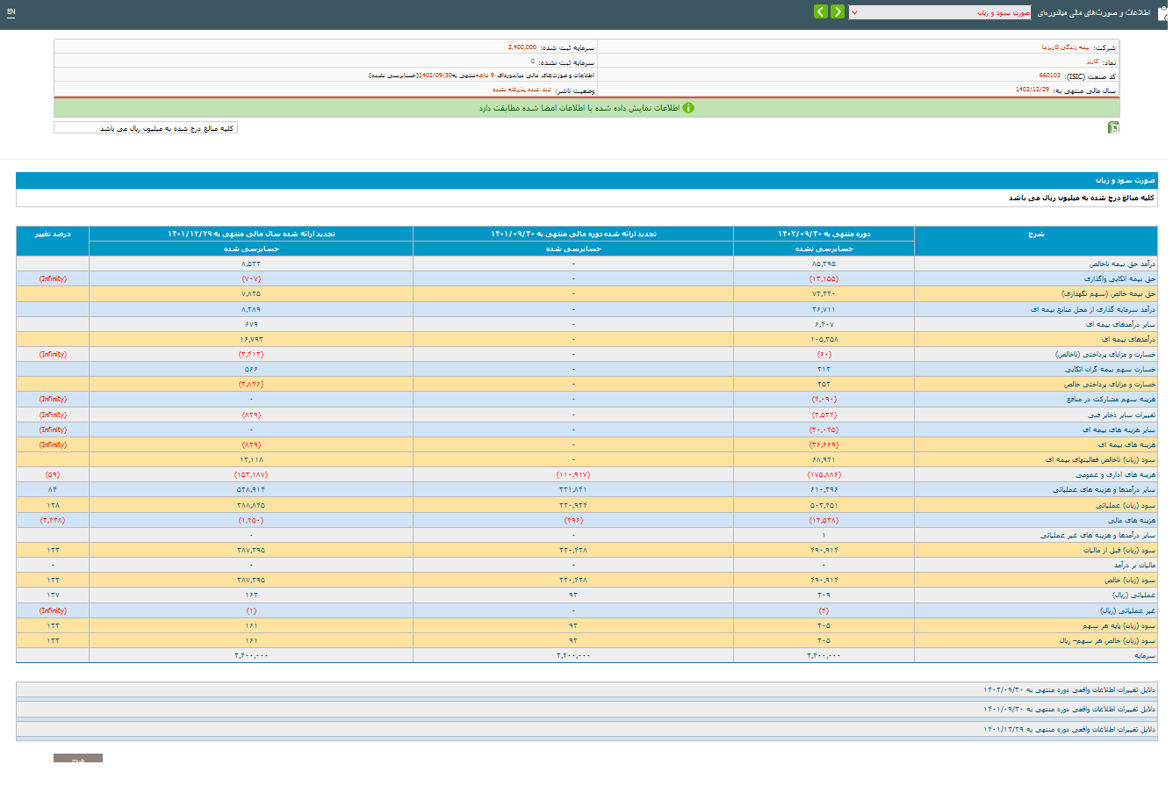The image size is (1173, 801).
Task: Open the 'صورت سود و زیان' statement dropdown
Action: 939,12
